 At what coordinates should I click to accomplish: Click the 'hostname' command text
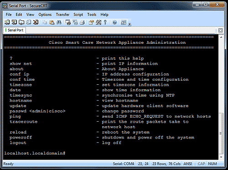[x=21, y=101]
